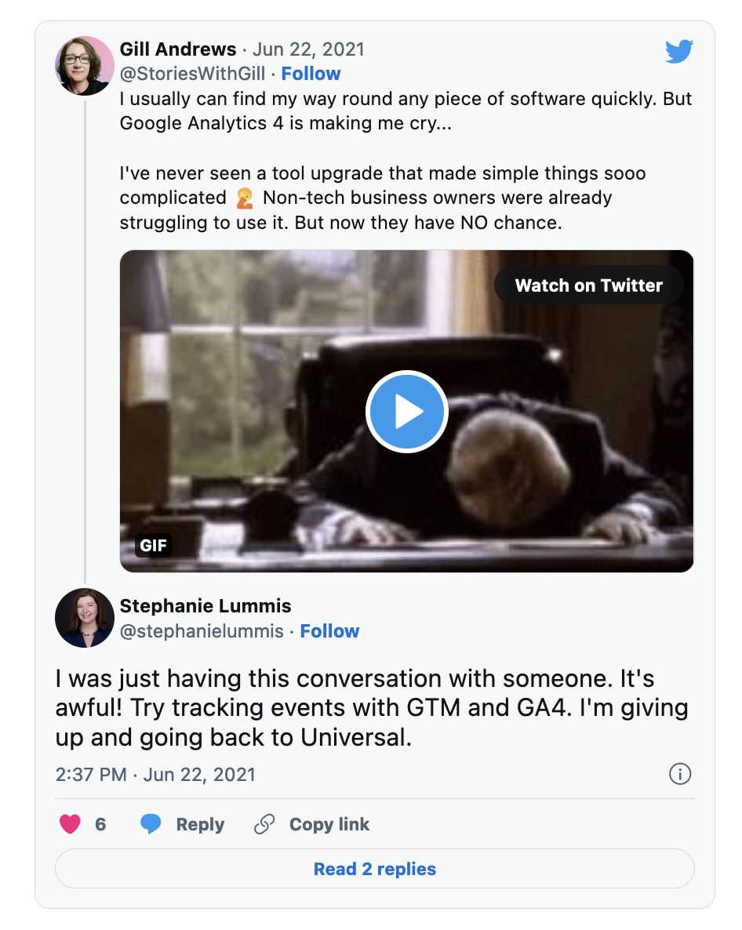The image size is (742, 930).
Task: Click the @StoriesWithGill handle
Action: pyautogui.click(x=195, y=74)
